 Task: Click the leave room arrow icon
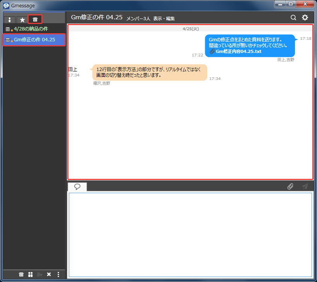click(39, 274)
